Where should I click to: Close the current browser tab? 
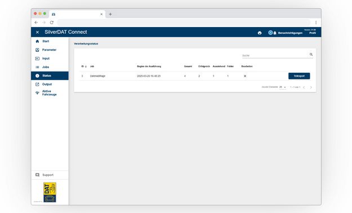(101, 14)
